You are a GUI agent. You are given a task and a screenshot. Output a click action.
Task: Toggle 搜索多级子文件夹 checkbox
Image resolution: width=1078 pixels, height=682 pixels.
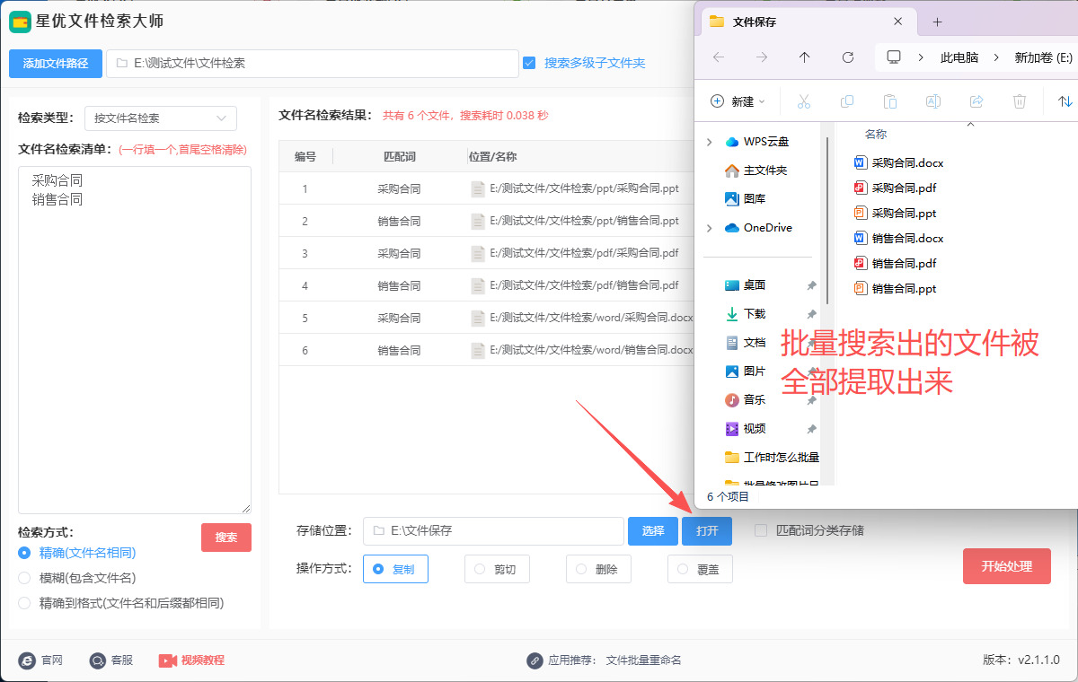coord(529,63)
